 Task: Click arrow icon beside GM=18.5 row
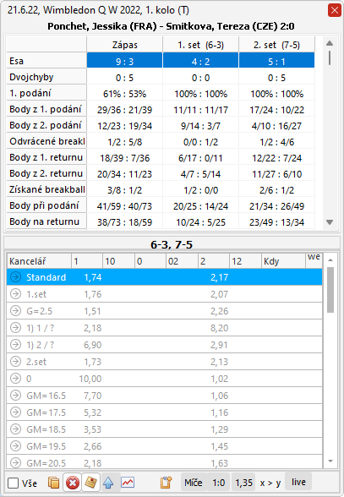coord(15,429)
